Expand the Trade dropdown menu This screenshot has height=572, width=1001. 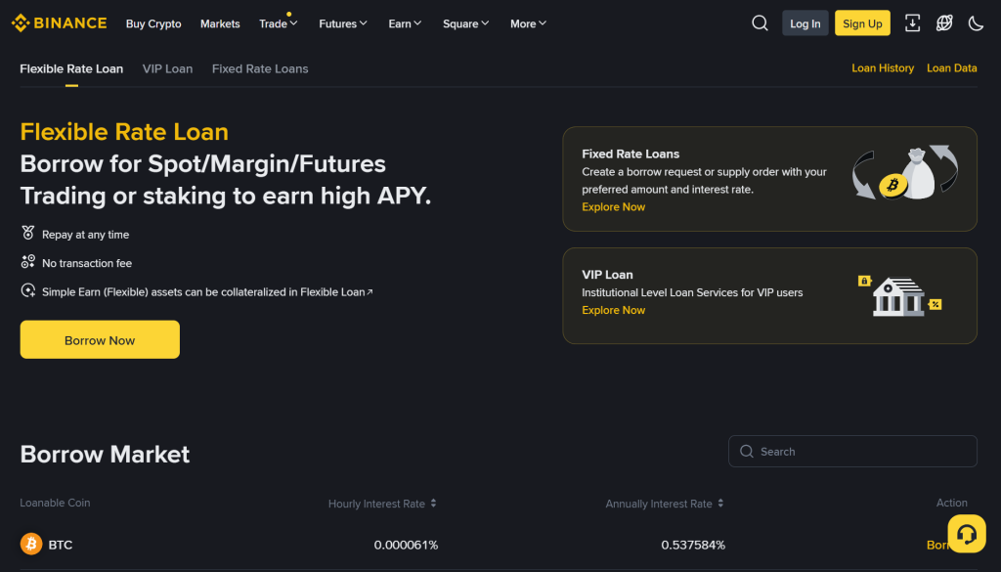click(279, 23)
